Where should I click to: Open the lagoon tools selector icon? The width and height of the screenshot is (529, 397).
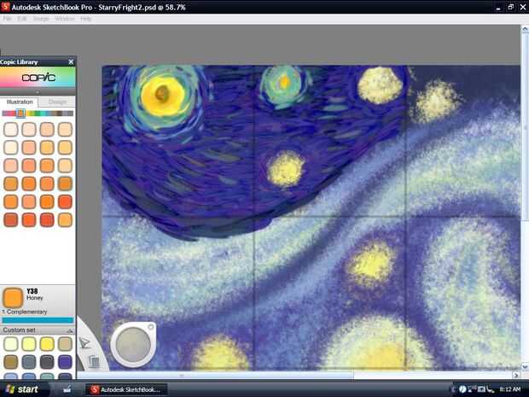[84, 343]
